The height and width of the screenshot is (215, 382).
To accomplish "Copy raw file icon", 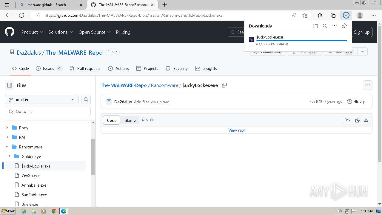I will click(358, 120).
